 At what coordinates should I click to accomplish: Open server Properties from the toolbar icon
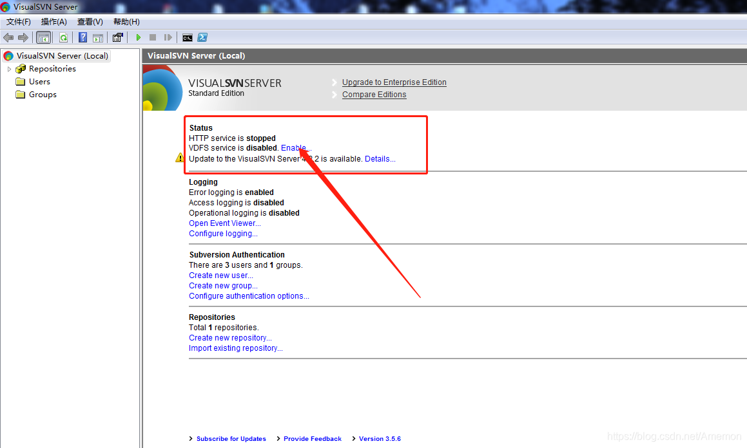118,37
